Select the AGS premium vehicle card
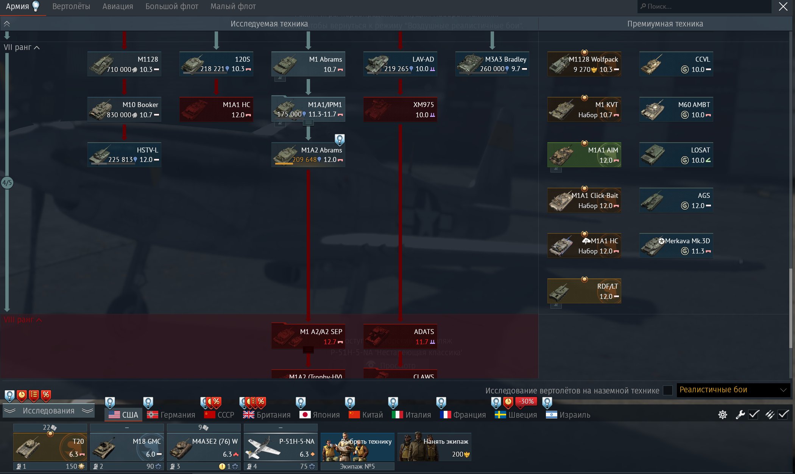795x474 pixels. pos(676,200)
